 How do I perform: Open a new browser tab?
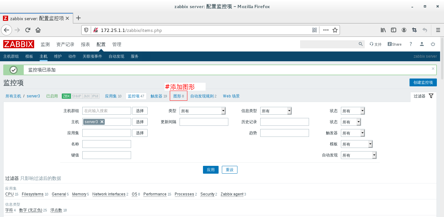point(78,18)
